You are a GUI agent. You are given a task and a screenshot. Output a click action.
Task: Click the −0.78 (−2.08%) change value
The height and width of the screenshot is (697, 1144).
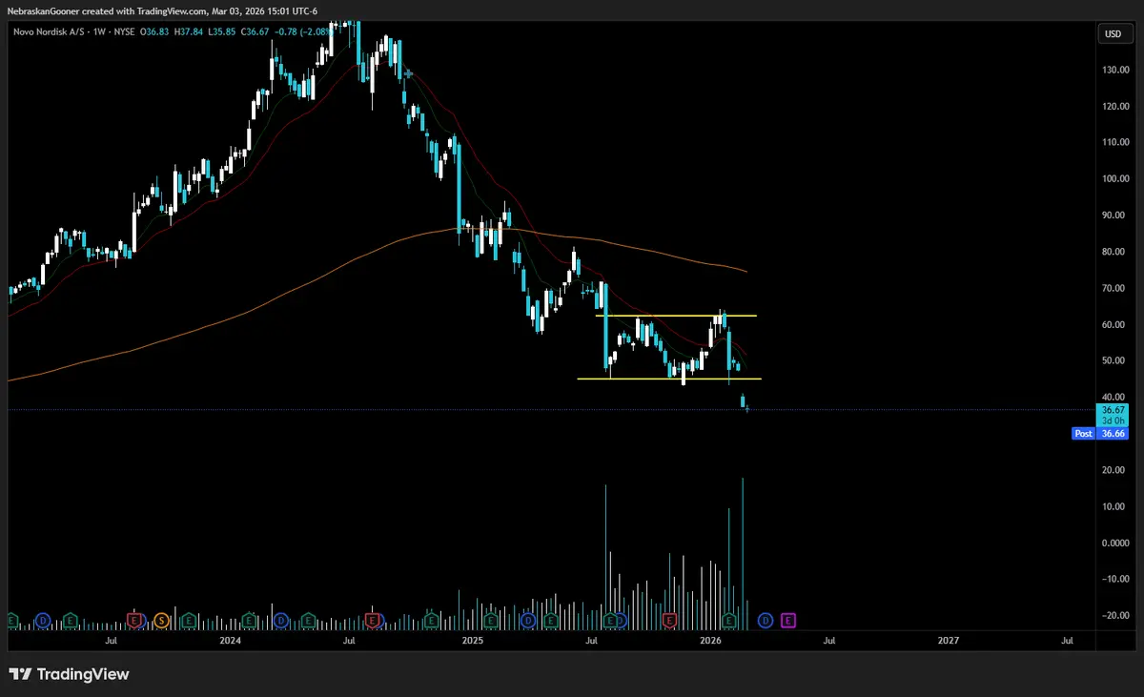302,33
